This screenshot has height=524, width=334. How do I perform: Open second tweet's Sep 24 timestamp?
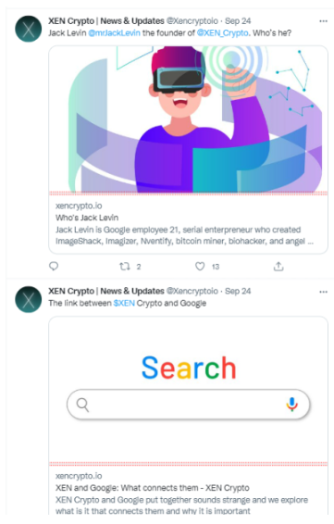coord(238,291)
